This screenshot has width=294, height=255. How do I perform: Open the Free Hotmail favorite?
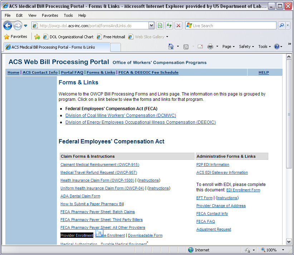pos(111,37)
